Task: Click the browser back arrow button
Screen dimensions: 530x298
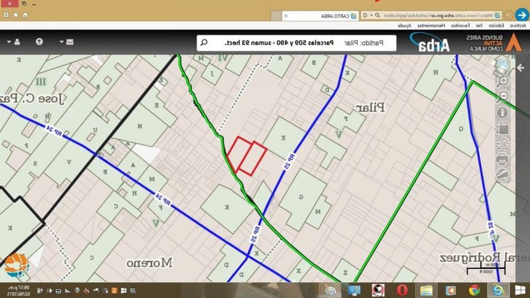Action: coord(522,15)
